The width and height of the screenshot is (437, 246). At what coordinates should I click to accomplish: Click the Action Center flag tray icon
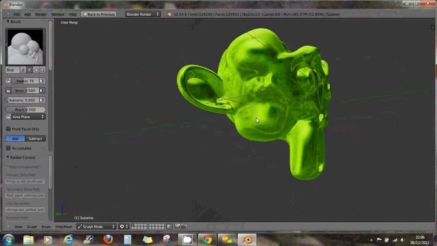379,240
